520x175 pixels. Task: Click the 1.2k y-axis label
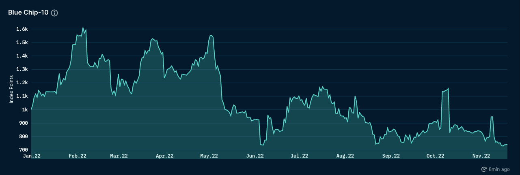(x=22, y=83)
